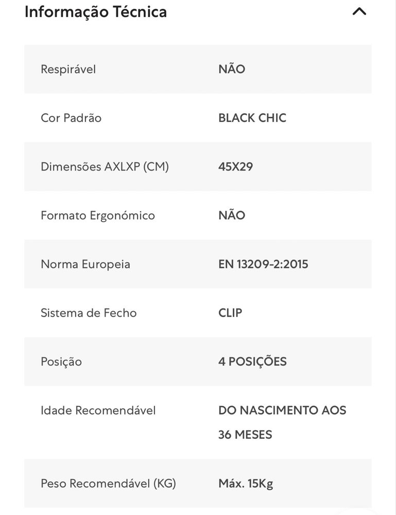Collapse the Informação Técnica section chevron

point(359,12)
